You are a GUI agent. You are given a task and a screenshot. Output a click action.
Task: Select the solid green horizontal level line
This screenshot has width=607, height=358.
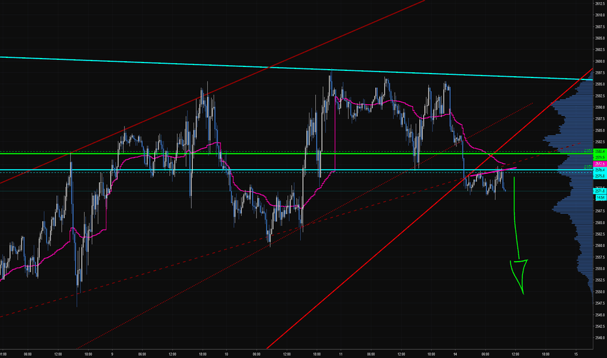pos(296,154)
